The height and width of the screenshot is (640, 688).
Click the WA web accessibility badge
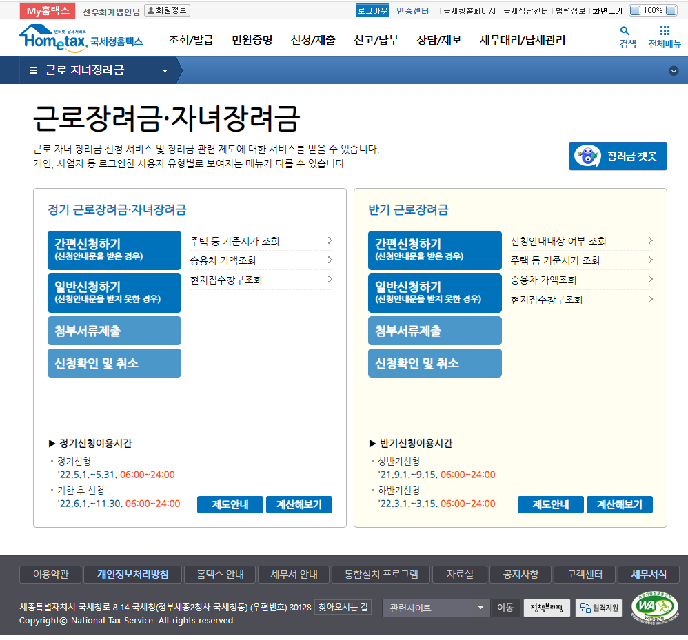coord(654,607)
